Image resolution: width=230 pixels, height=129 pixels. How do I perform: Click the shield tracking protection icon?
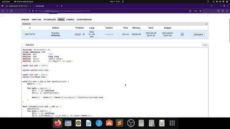tap(29, 11)
